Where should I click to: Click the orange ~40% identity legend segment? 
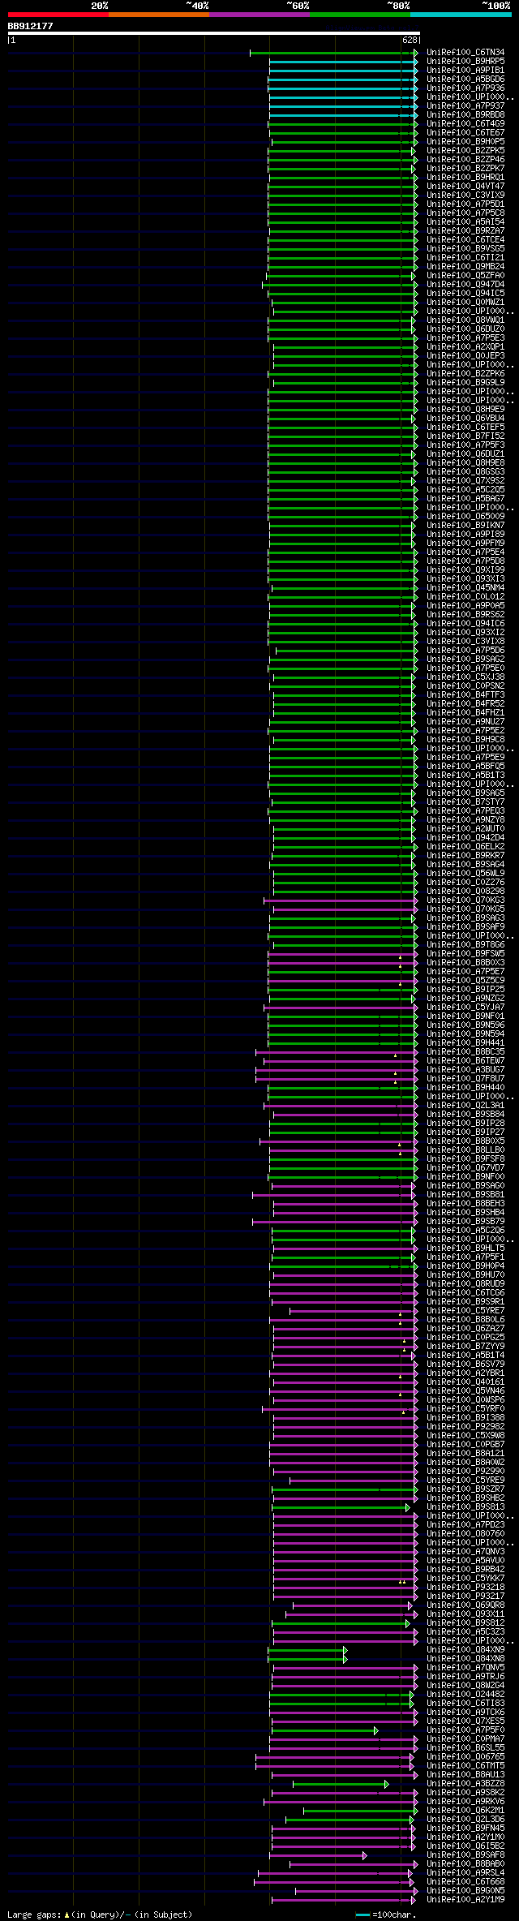tap(158, 15)
